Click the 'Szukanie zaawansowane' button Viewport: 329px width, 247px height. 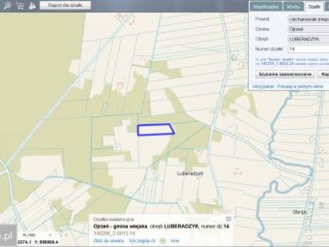[x=285, y=74]
